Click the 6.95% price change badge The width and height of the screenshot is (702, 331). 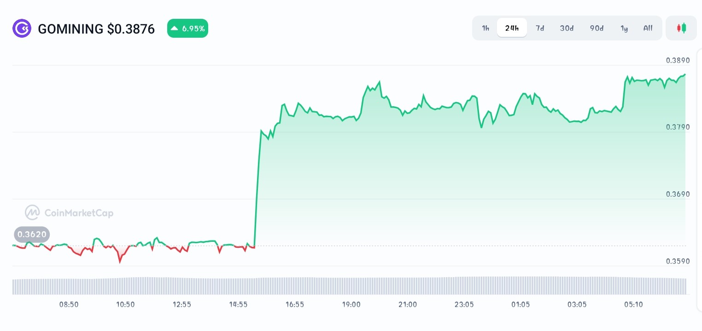(187, 29)
